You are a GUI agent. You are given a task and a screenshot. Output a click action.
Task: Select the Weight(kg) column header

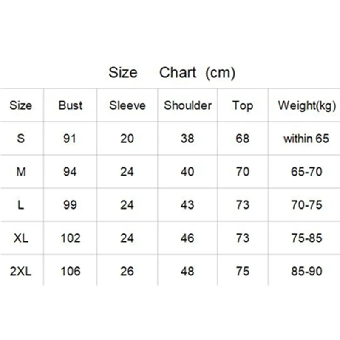[306, 105]
